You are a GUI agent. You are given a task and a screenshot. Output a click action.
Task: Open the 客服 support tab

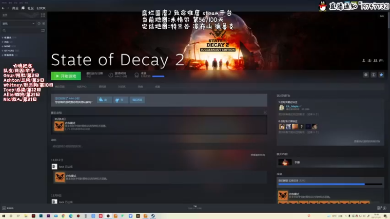click(x=157, y=87)
